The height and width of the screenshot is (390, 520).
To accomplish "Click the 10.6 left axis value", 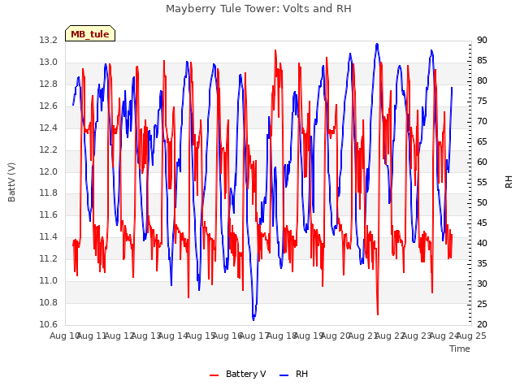I will (x=48, y=324).
